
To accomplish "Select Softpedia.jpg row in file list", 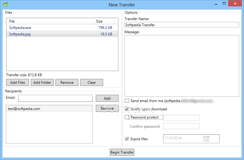I will pos(62,34).
